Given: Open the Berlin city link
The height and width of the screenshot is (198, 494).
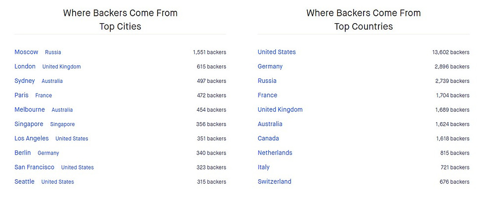Looking at the screenshot, I should [x=23, y=153].
